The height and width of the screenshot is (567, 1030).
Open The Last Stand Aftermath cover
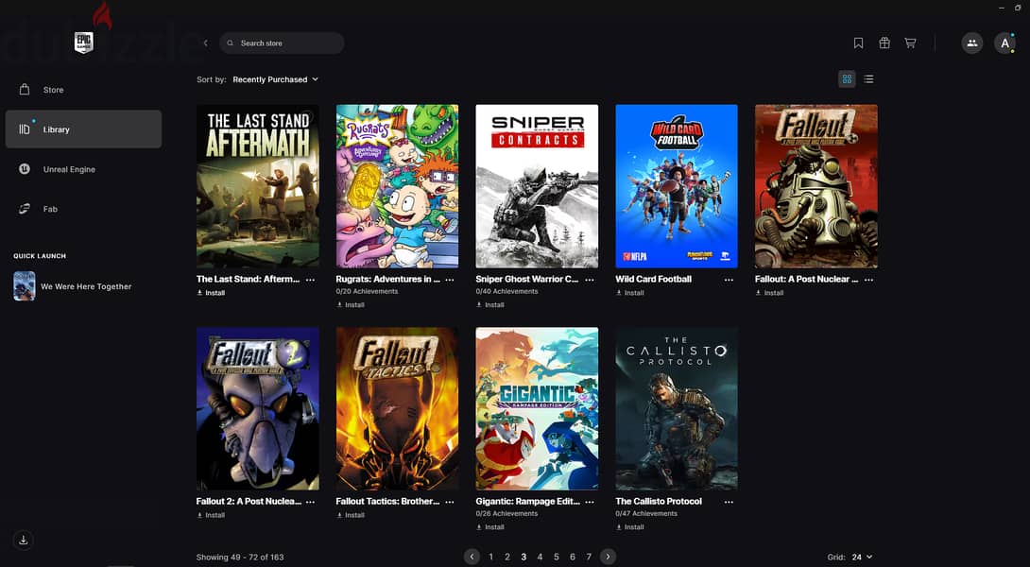click(x=257, y=186)
